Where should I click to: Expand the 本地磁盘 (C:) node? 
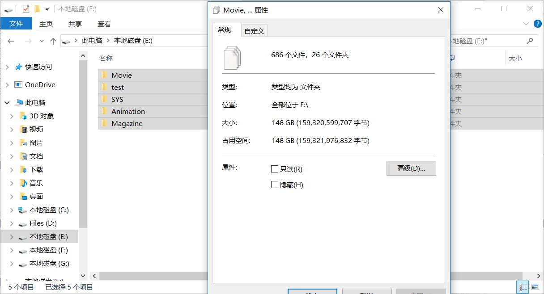(12, 210)
